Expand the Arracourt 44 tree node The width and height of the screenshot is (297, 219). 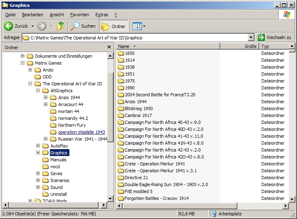pyautogui.click(x=46, y=104)
